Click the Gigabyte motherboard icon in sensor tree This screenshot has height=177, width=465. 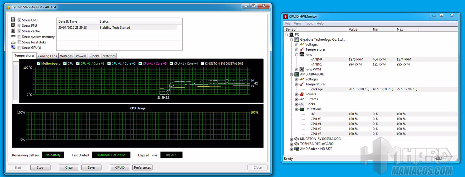pos(296,39)
